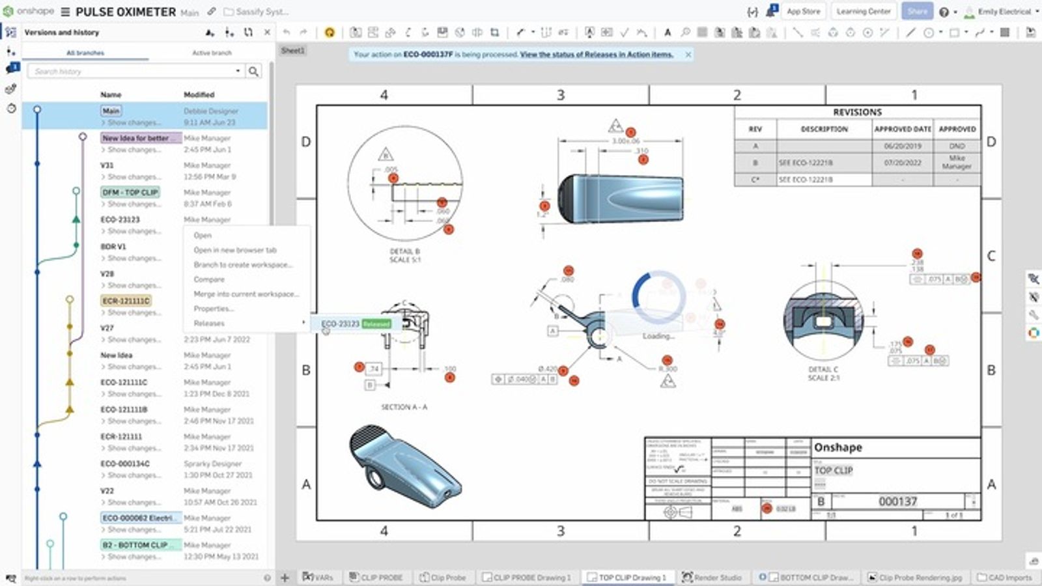Click the zoom magnifier icon in the toolbar
This screenshot has width=1042, height=586.
tap(685, 30)
